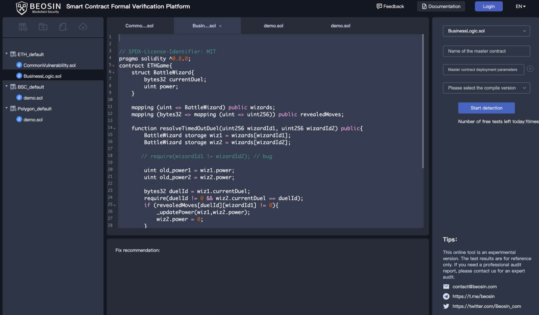Click the 'Tips:' heading
The image size is (539, 315).
tap(450, 239)
